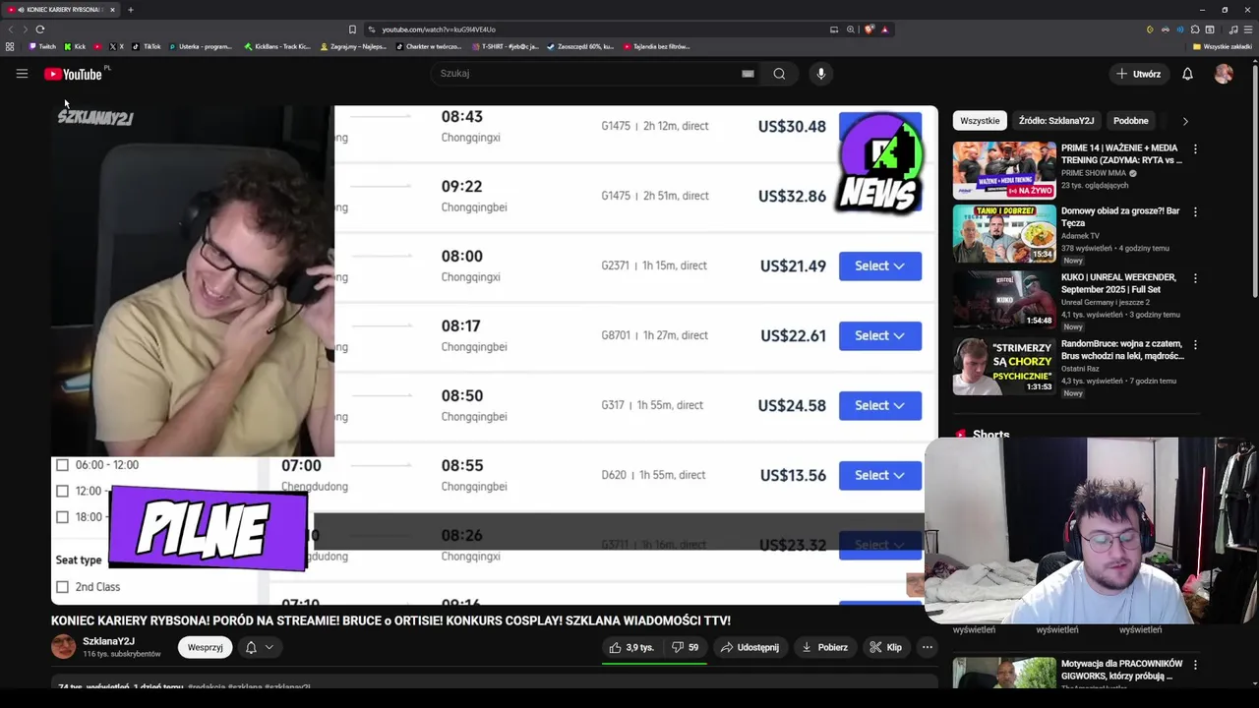Click the Adamek TV channel name
The width and height of the screenshot is (1259, 708).
[1080, 236]
